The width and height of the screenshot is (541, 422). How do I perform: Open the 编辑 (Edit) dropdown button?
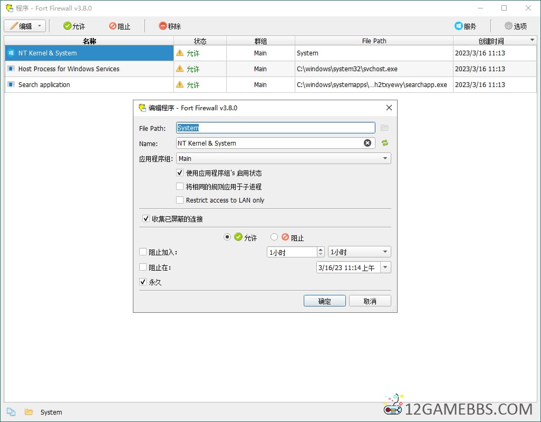25,26
